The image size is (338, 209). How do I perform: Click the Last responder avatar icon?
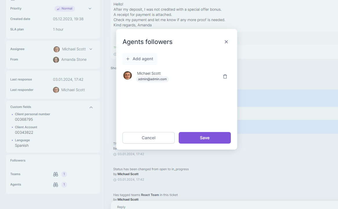[x=56, y=90]
